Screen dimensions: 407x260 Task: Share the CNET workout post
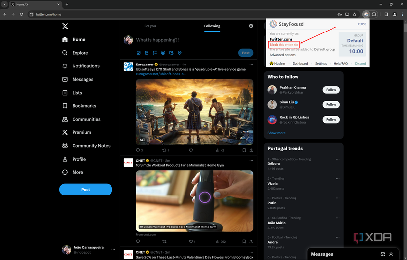point(251,242)
